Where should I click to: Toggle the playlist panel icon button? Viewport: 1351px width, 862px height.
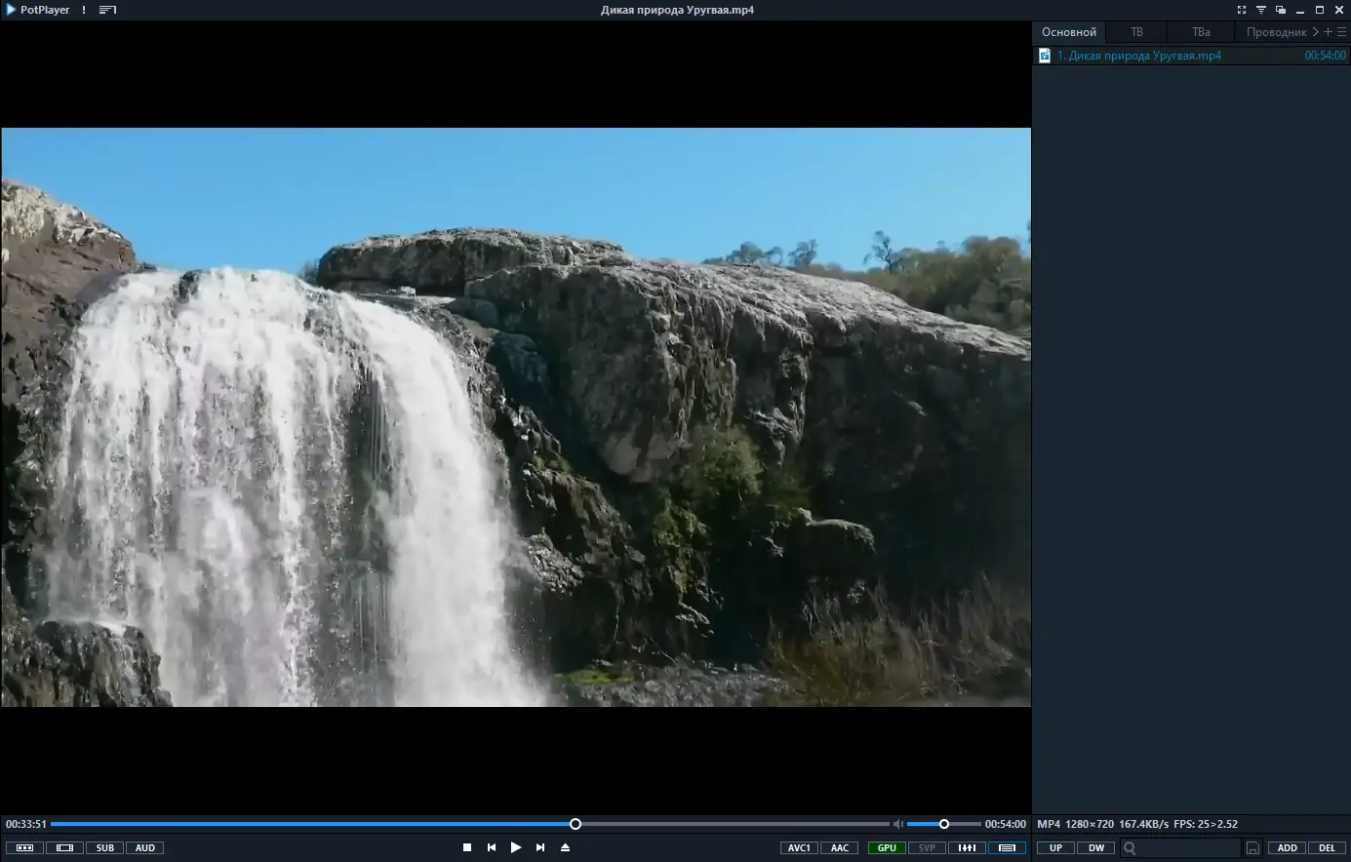1008,847
